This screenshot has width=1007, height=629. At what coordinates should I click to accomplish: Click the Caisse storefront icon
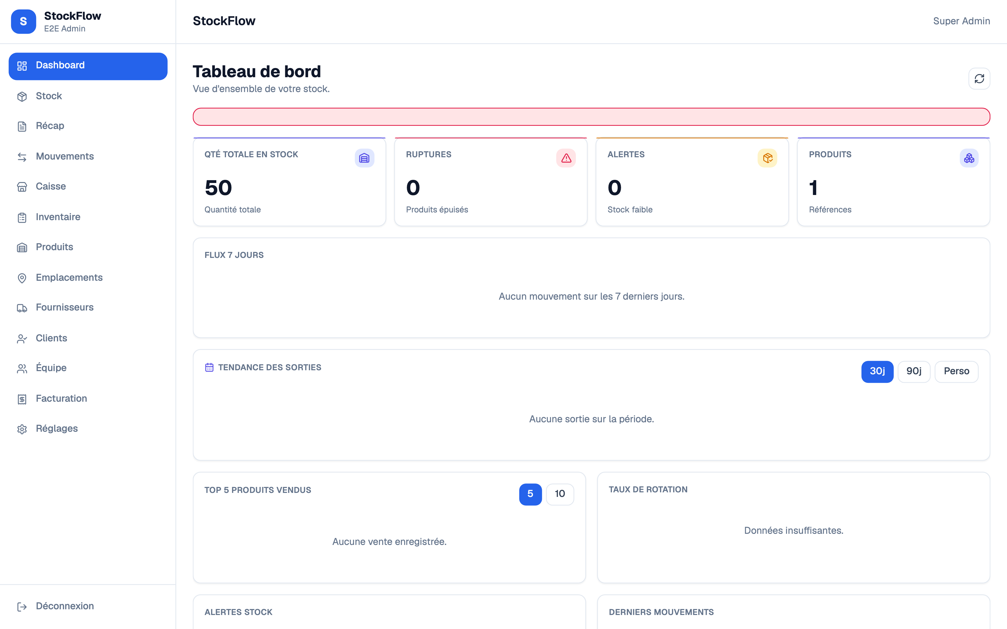pos(22,187)
